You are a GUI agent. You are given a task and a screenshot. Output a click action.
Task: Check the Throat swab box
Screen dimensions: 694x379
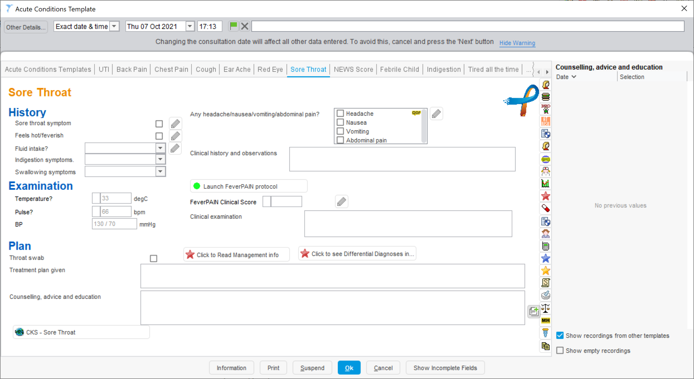pos(154,258)
